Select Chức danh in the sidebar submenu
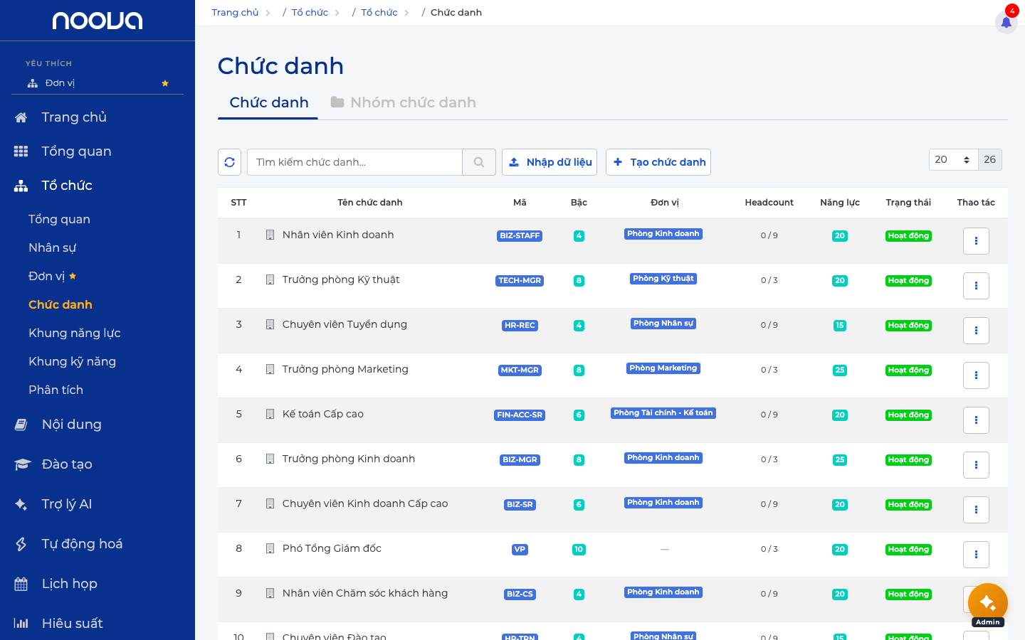Viewport: 1025px width, 640px height. coord(61,304)
